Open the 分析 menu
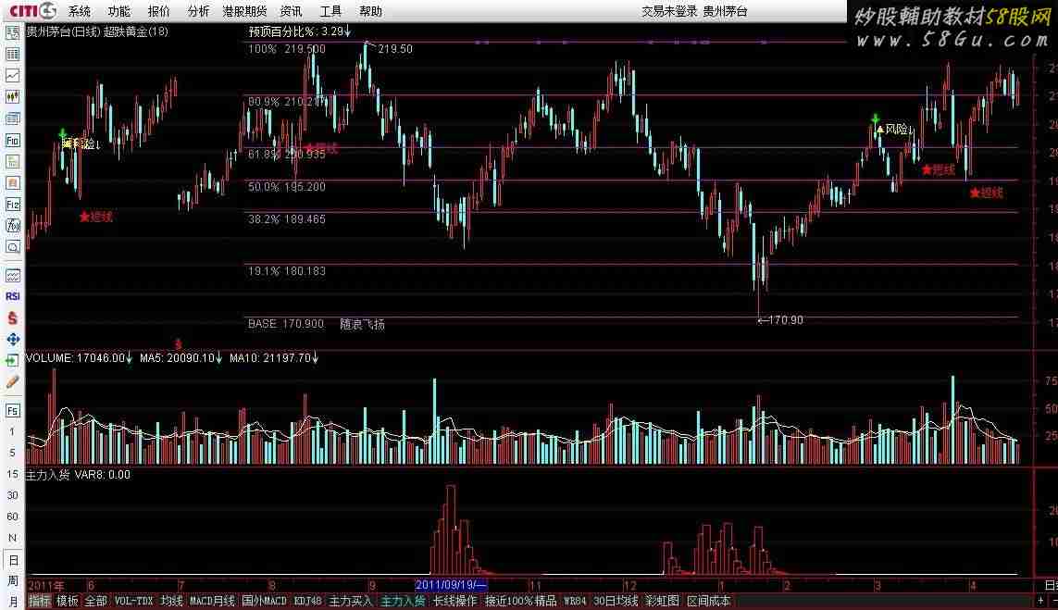 (198, 11)
